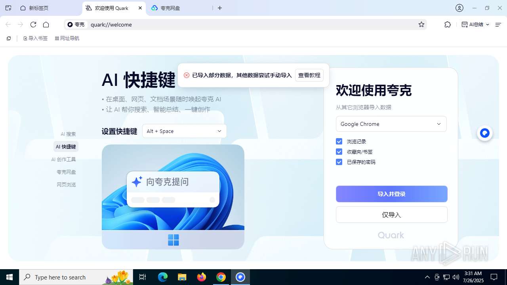Select AI 创作工具 in side navigation

click(x=63, y=160)
